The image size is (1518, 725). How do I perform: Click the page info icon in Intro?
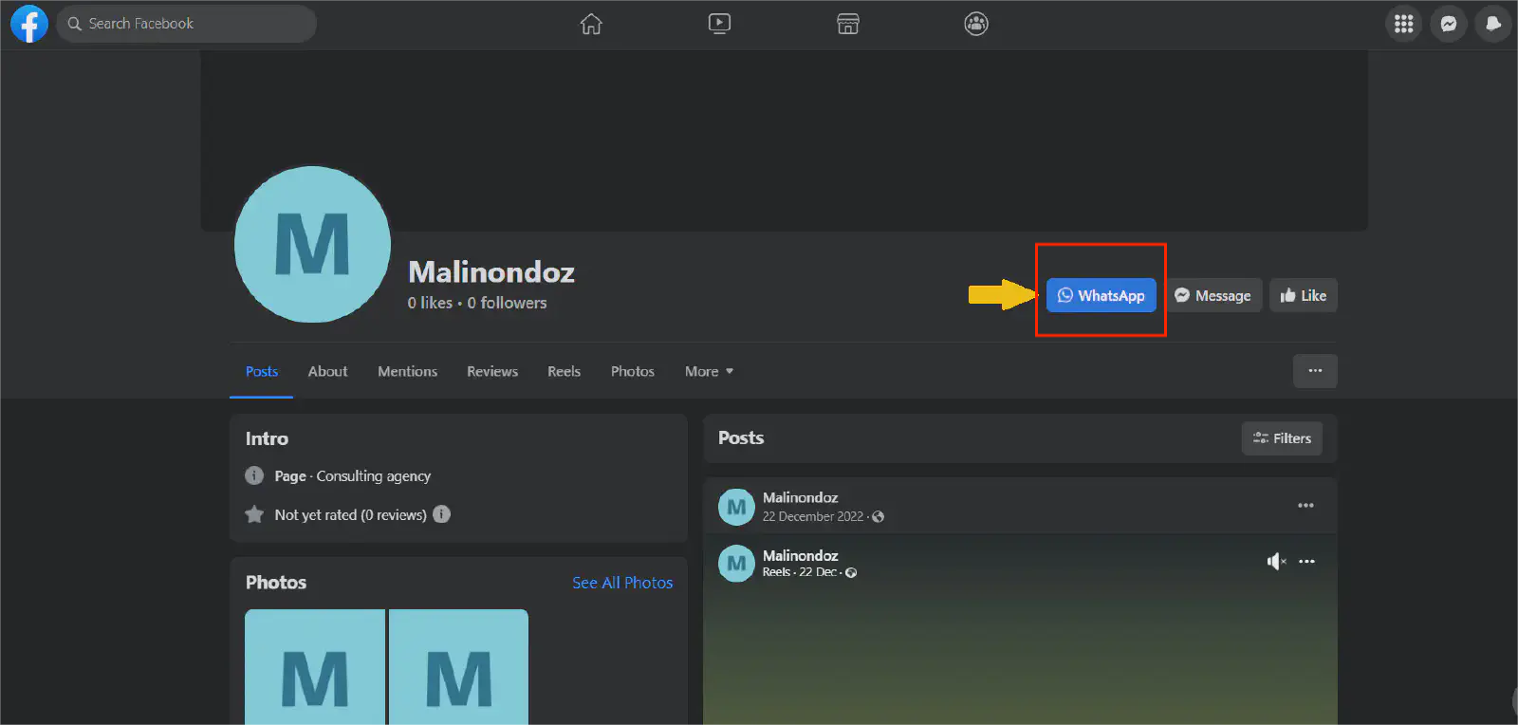click(254, 475)
